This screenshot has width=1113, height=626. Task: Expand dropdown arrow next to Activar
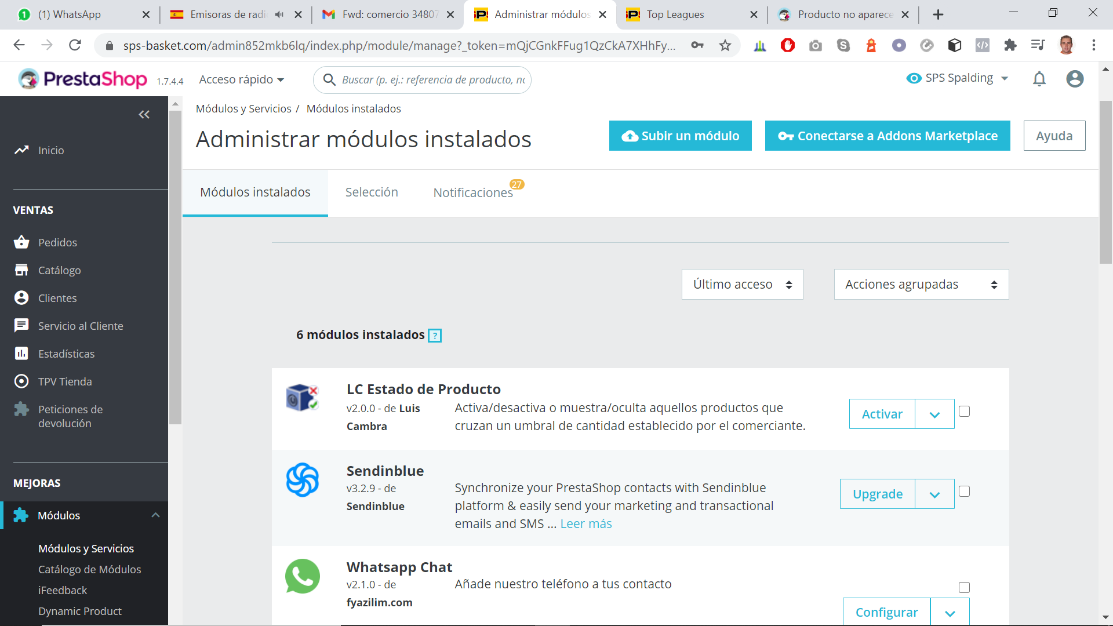pos(934,414)
